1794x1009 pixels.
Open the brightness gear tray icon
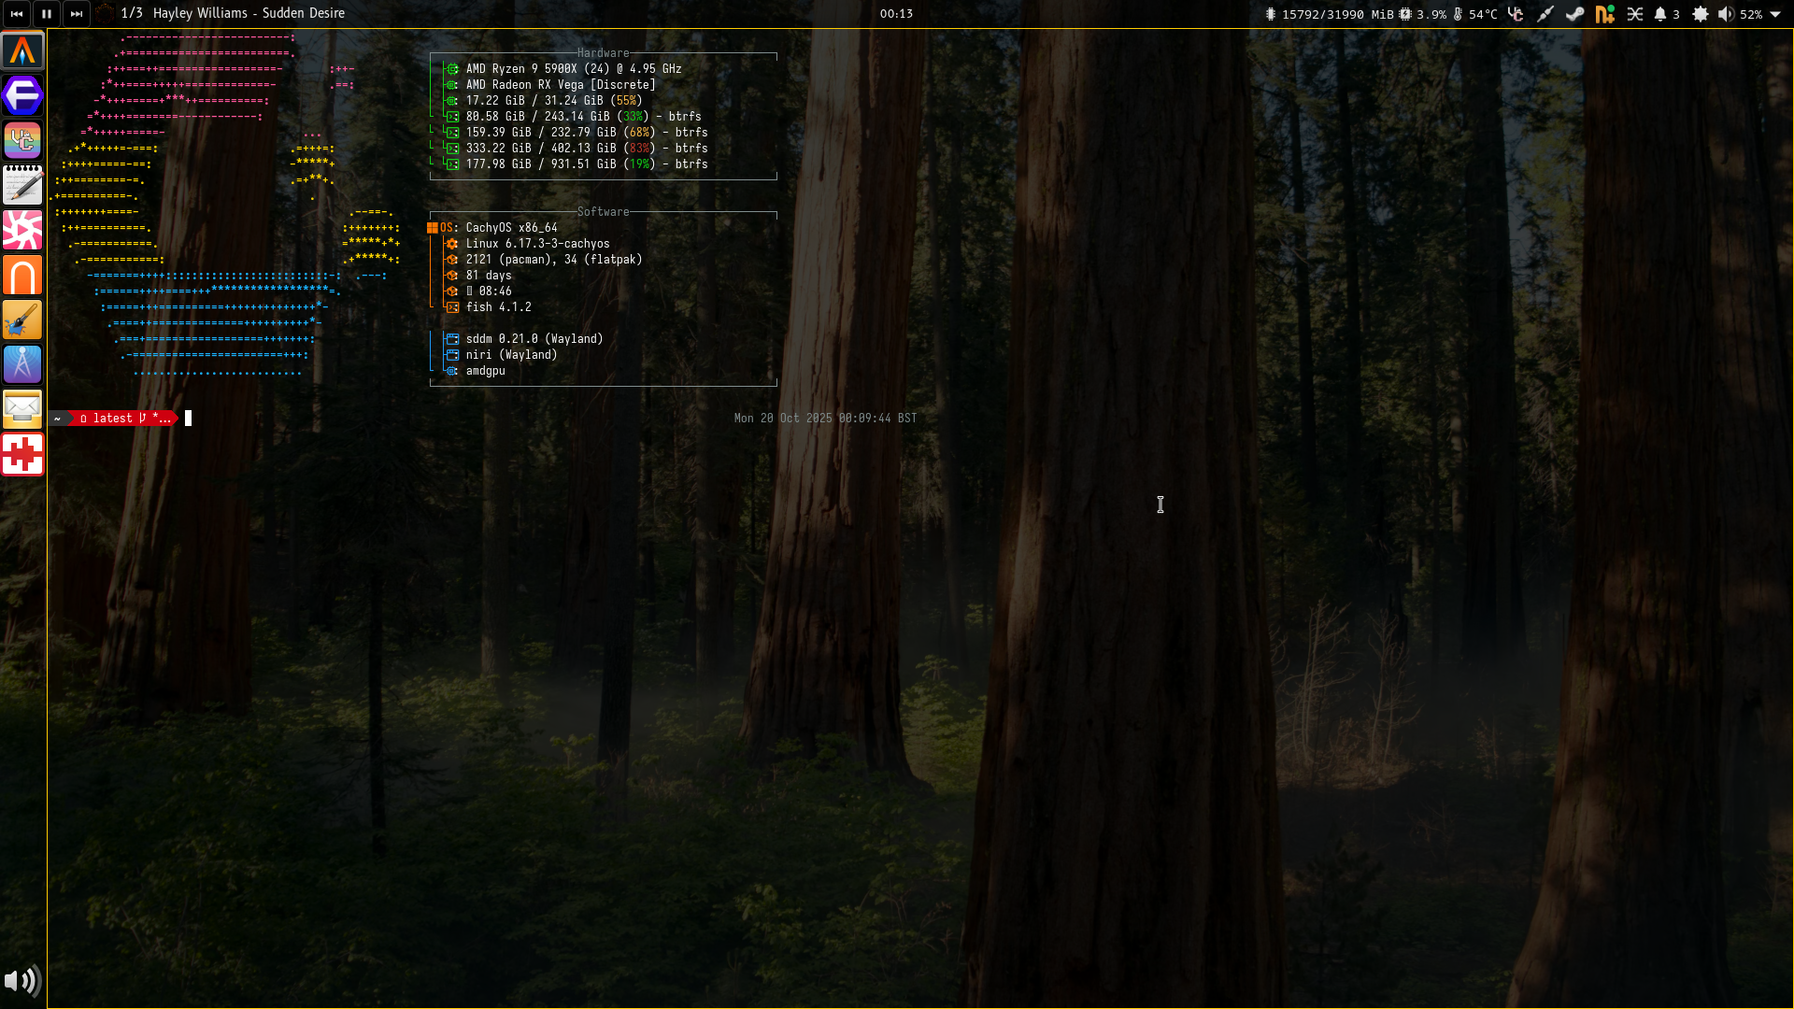coord(1701,14)
